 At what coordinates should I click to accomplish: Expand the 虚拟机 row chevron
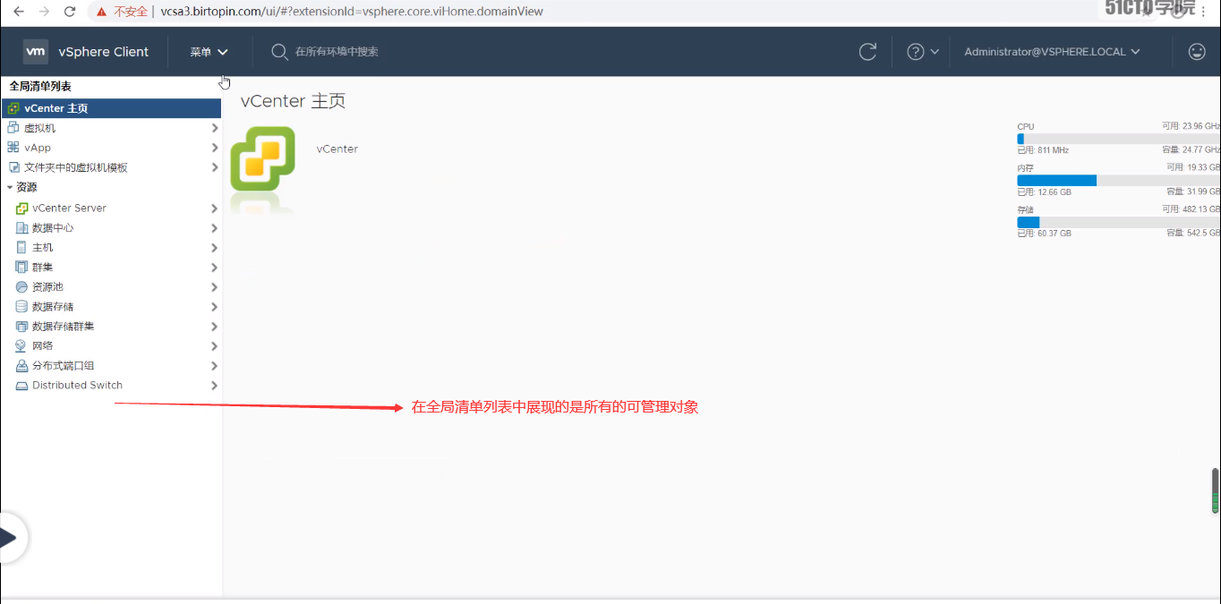pos(214,128)
